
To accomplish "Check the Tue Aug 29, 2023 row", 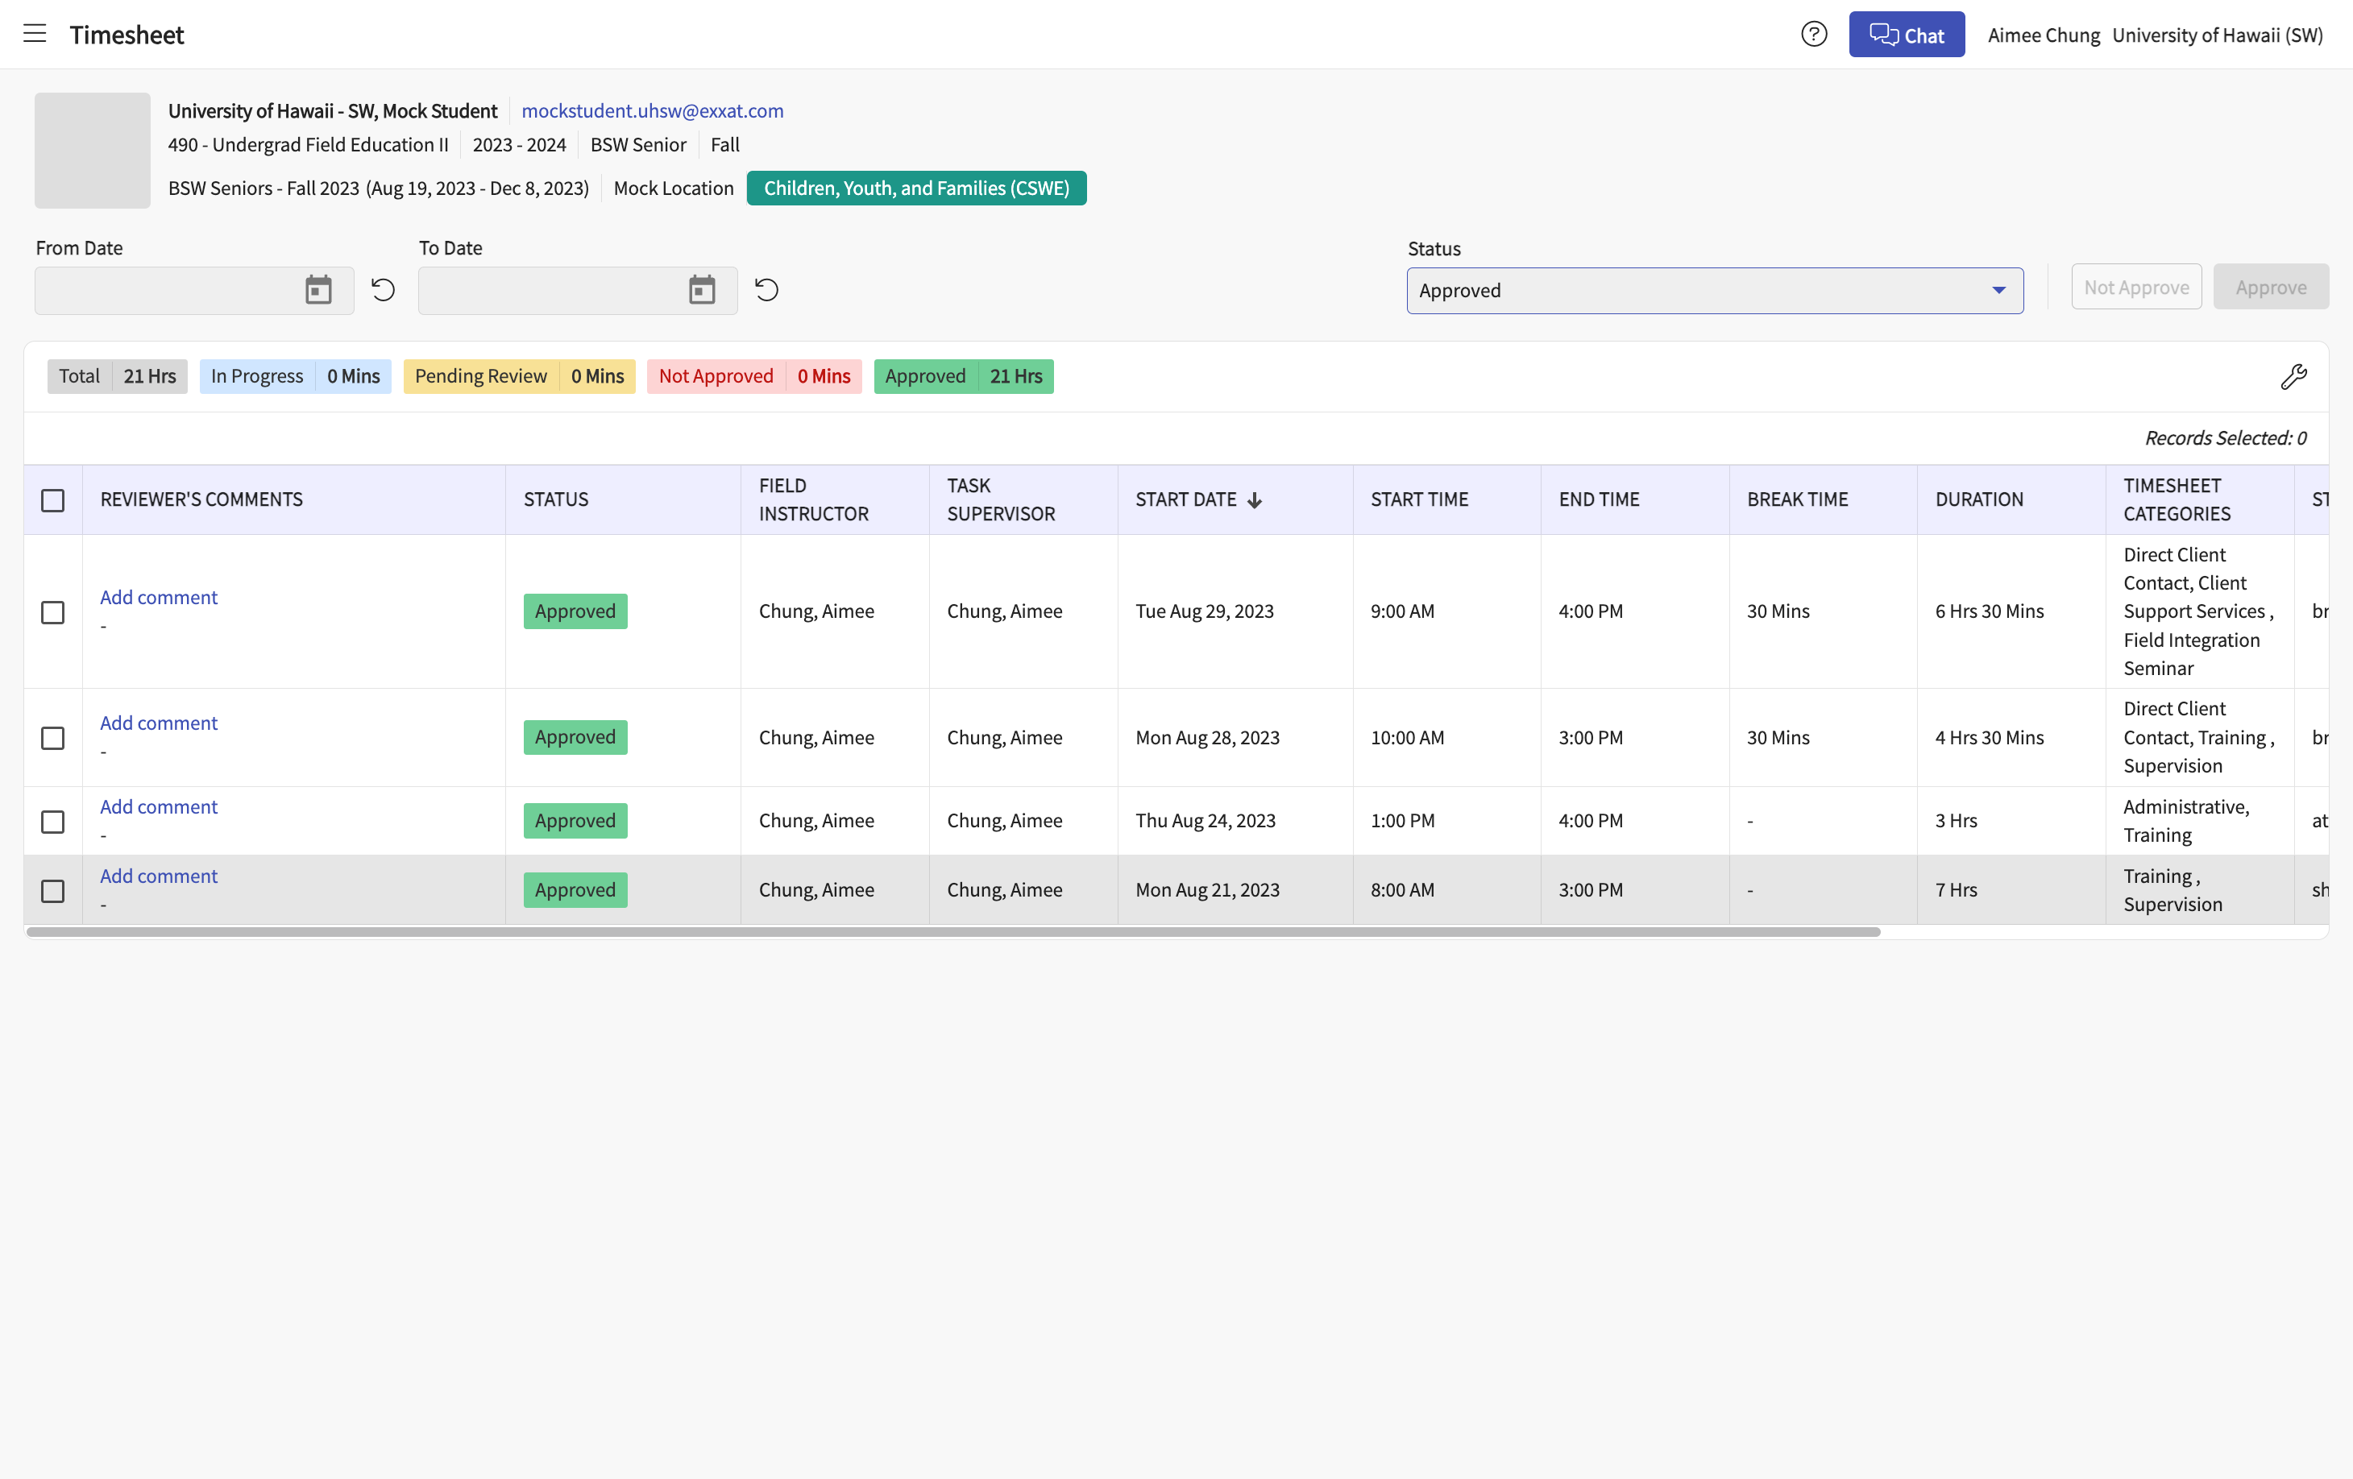I will (52, 612).
